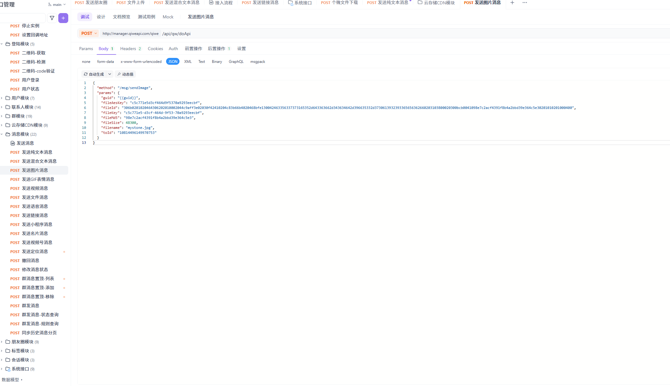Open the 发送视频消息 request in sidebar
The image size is (670, 386).
tap(35, 188)
